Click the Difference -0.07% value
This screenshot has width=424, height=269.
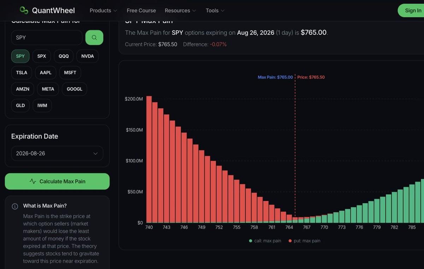tap(218, 44)
